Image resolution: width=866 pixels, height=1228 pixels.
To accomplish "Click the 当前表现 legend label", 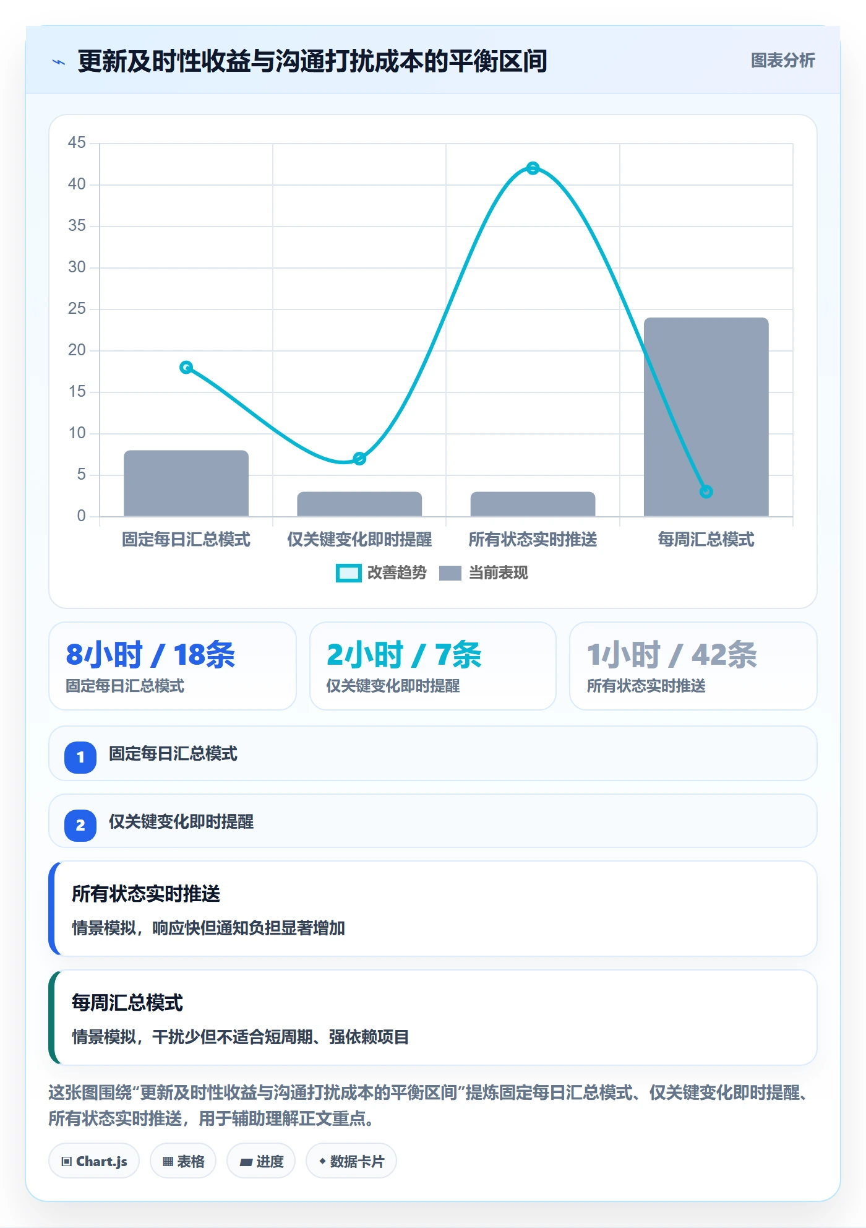I will click(x=499, y=573).
